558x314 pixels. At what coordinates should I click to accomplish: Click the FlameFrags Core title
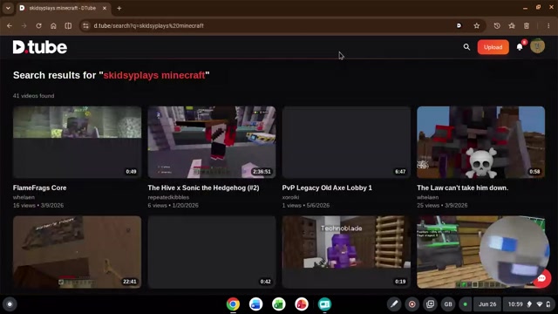click(39, 188)
